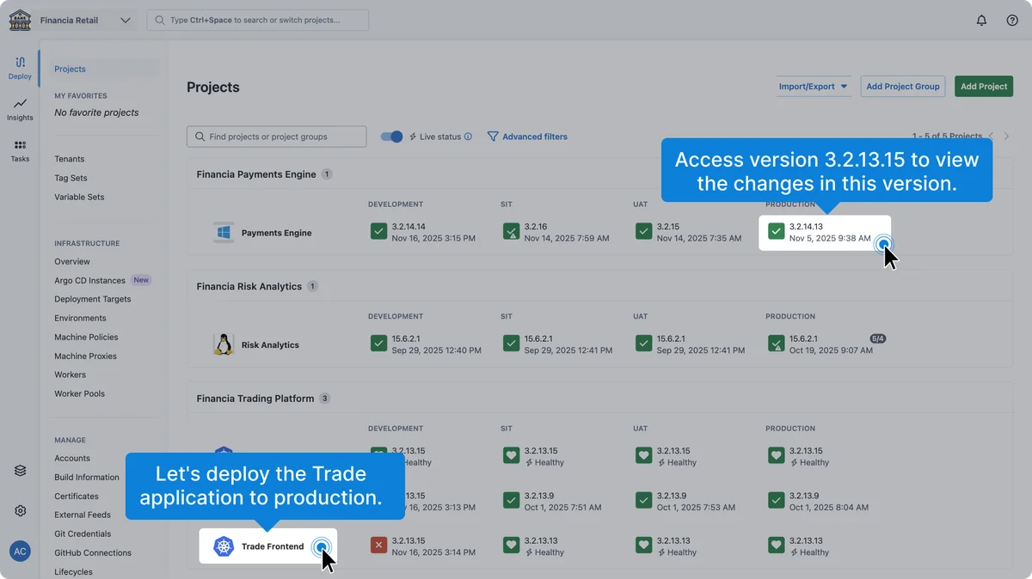Click the settings gear icon in sidebar
Image resolution: width=1032 pixels, height=579 pixels.
21,511
